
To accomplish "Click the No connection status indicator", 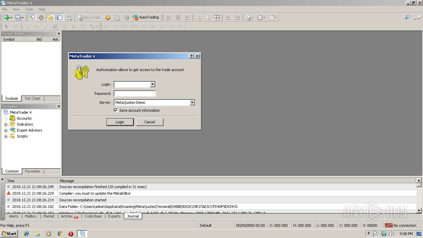I will [401, 225].
